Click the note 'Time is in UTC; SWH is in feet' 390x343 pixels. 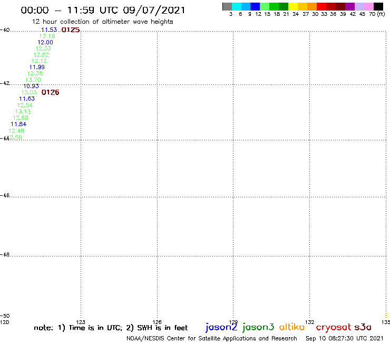coord(111,328)
